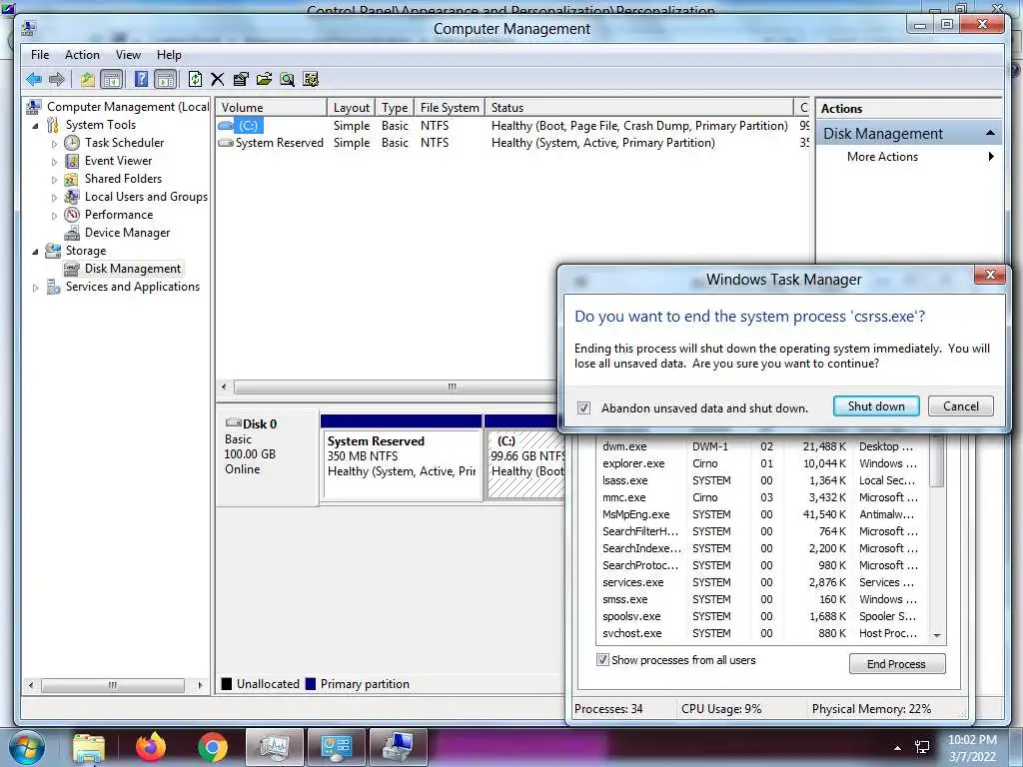
Task: Select Task Scheduler clock icon
Action: pyautogui.click(x=72, y=143)
